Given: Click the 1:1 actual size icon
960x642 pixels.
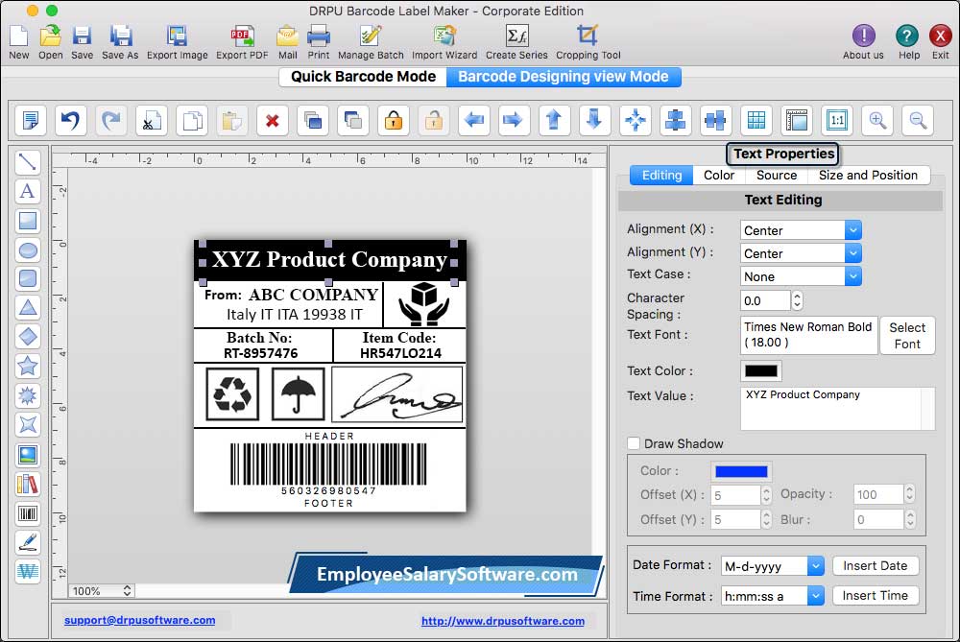Looking at the screenshot, I should 837,120.
